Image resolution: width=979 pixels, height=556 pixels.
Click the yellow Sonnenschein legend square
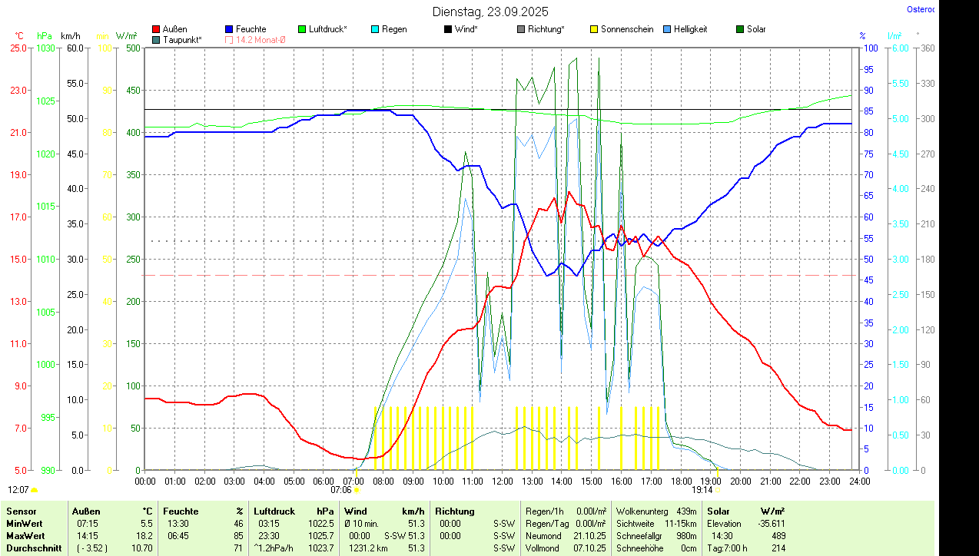tap(594, 29)
